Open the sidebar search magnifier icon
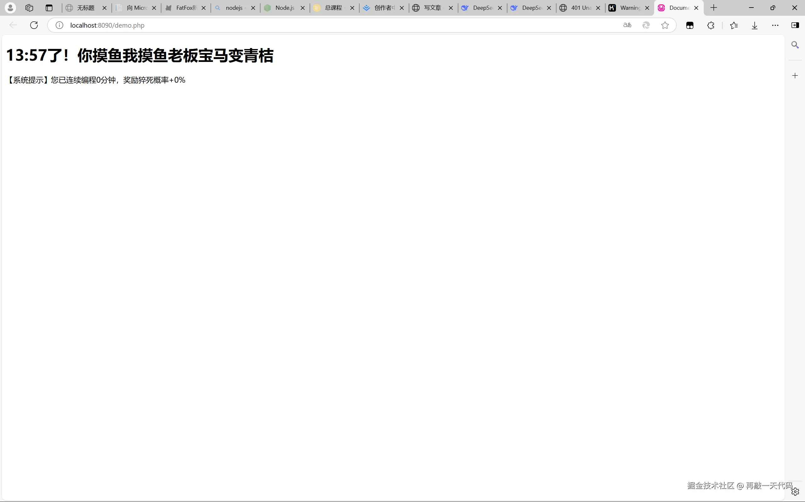This screenshot has height=502, width=805. (x=795, y=45)
